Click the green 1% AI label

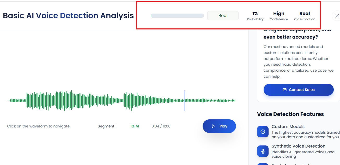[135, 126]
